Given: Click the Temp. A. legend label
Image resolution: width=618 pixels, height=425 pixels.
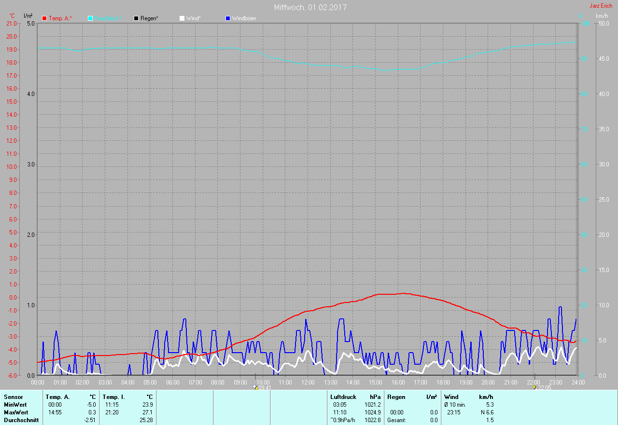Looking at the screenshot, I should pos(60,18).
